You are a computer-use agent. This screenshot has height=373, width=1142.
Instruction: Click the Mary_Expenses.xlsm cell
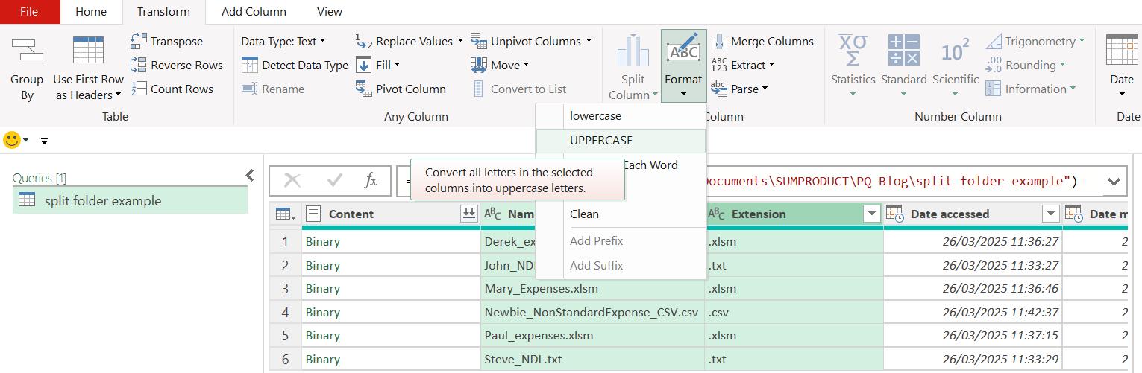pyautogui.click(x=592, y=288)
